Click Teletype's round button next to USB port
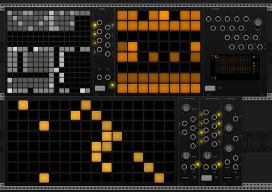 coord(219,89)
